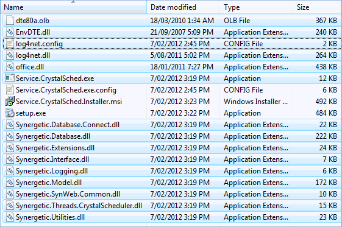The height and width of the screenshot is (227, 342).
Task: Click the Synergetic.Utilities.dll icon
Action: [x=10, y=217]
